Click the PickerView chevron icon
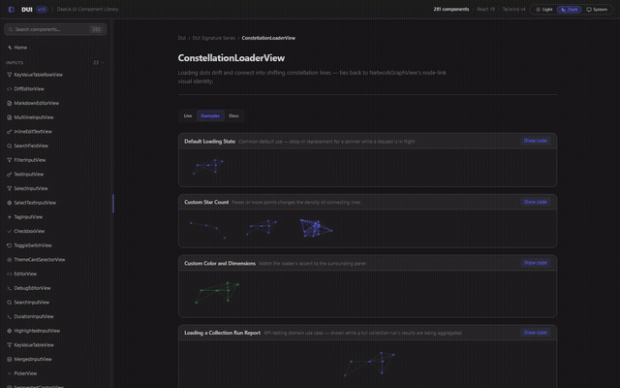 (9, 373)
